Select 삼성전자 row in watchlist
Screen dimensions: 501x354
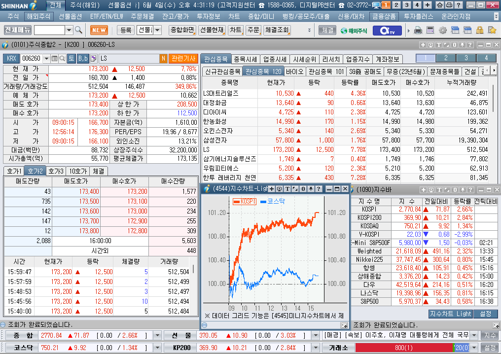click(x=345, y=140)
